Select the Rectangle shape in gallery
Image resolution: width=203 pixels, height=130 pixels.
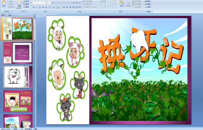(x=113, y=1)
